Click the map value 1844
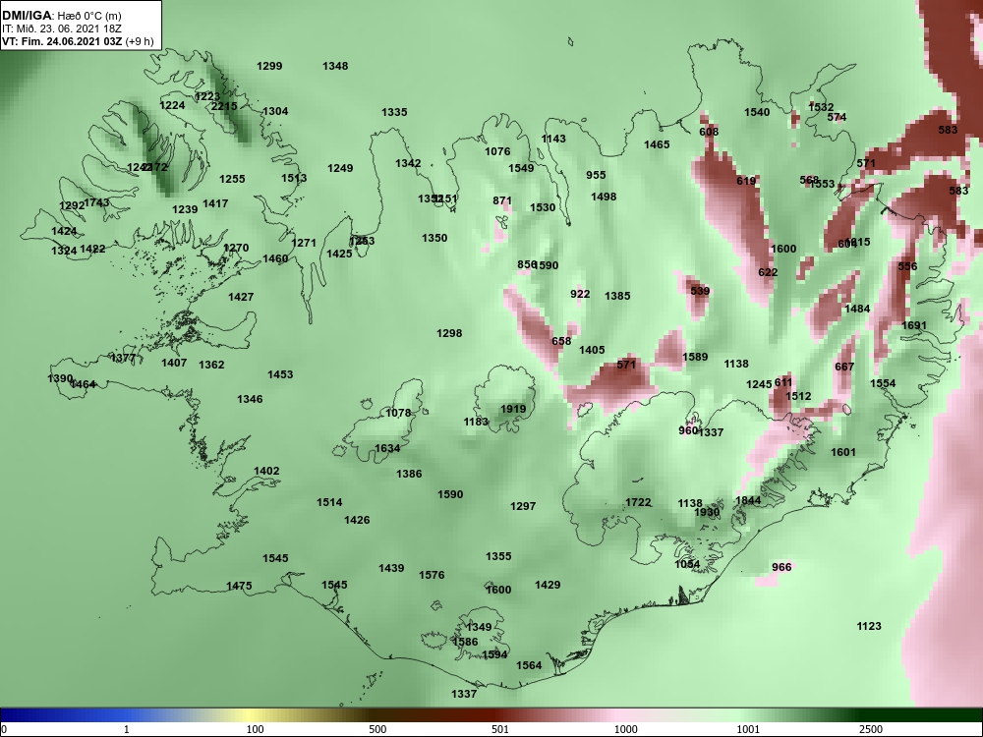 tap(748, 500)
